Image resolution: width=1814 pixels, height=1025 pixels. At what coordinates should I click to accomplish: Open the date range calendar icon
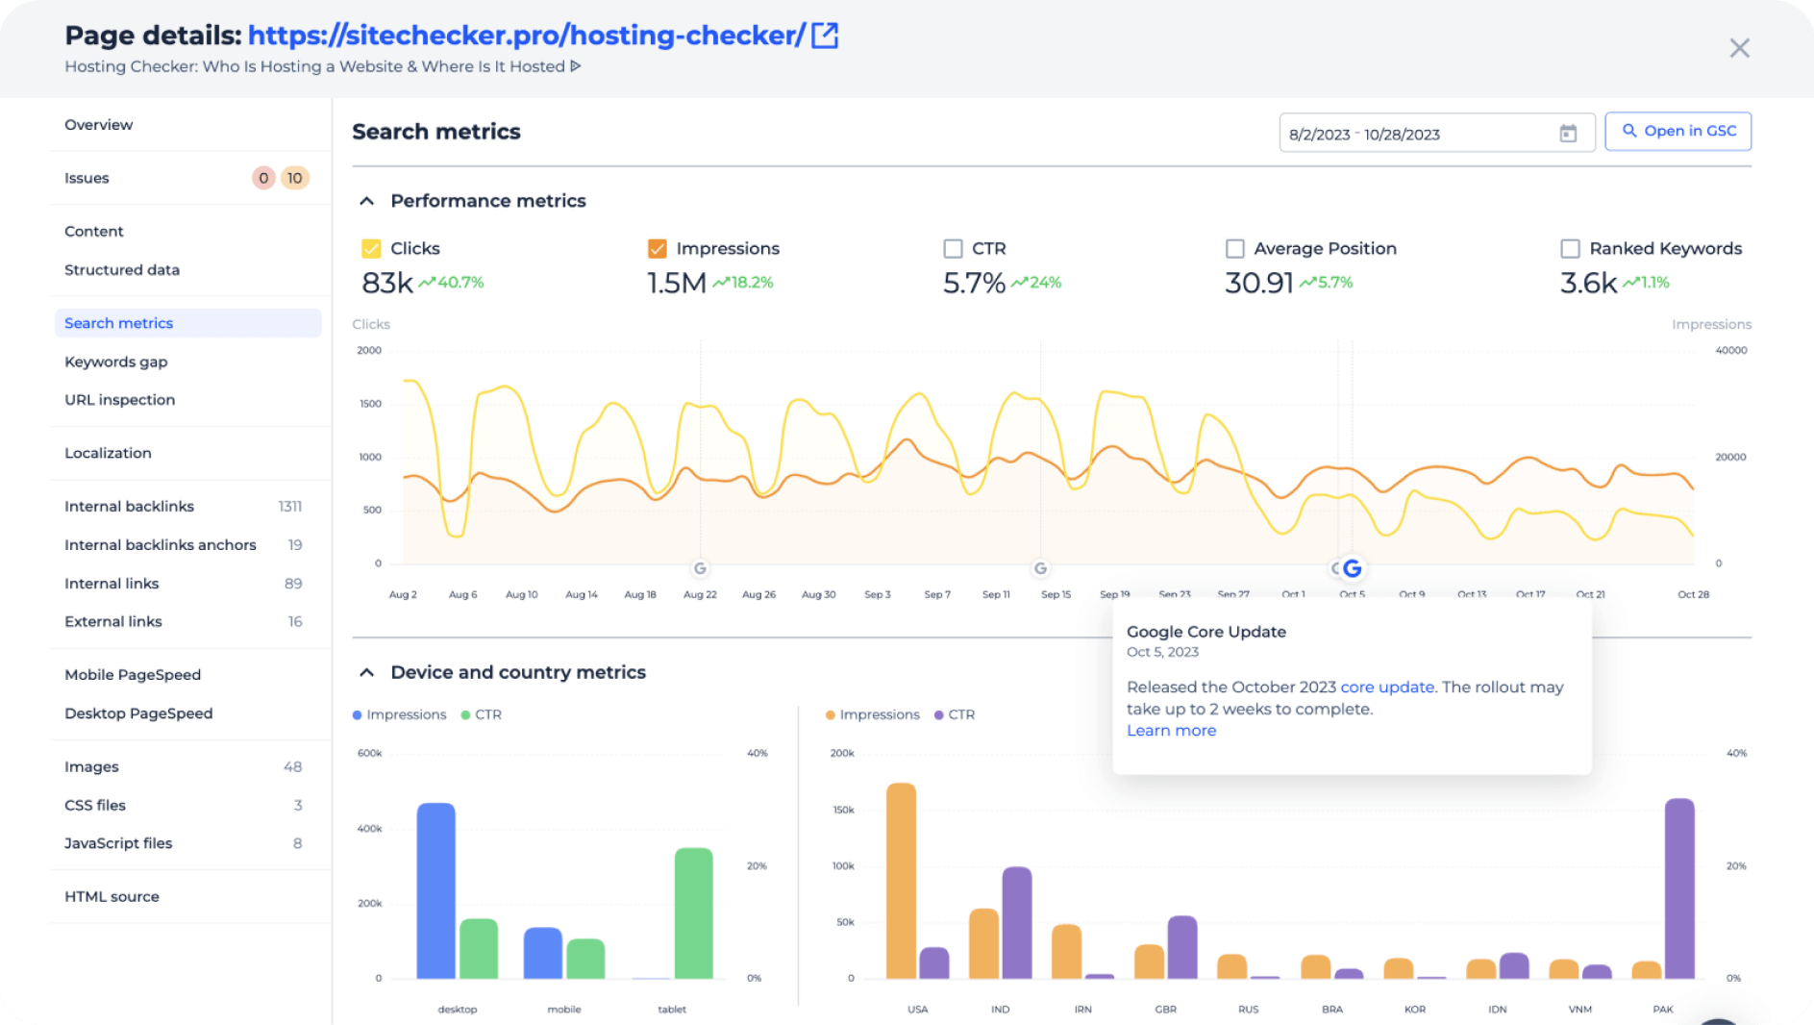point(1568,134)
